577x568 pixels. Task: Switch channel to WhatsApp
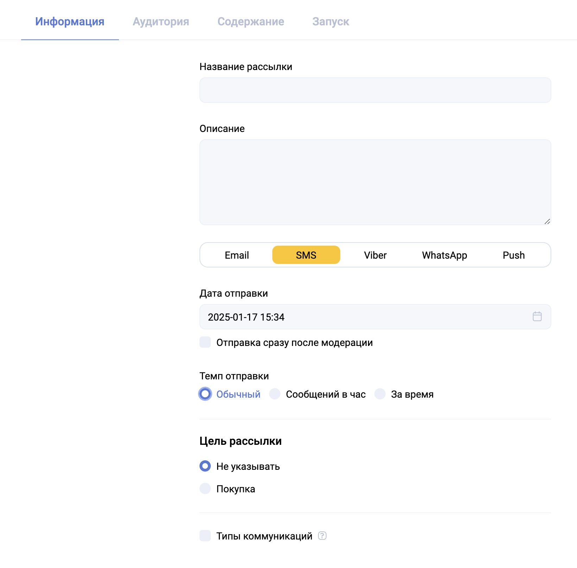(x=444, y=255)
